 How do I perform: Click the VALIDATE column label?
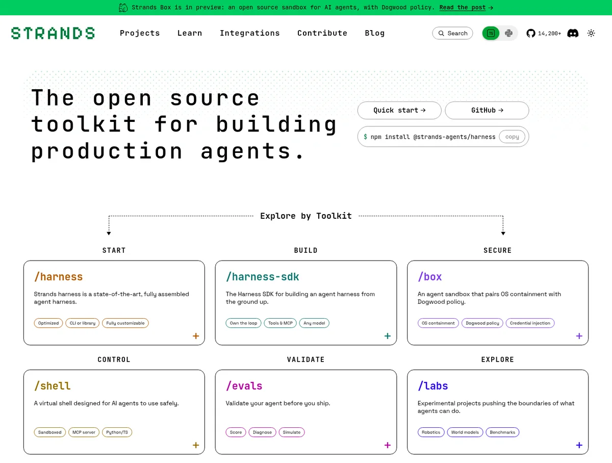click(x=305, y=359)
